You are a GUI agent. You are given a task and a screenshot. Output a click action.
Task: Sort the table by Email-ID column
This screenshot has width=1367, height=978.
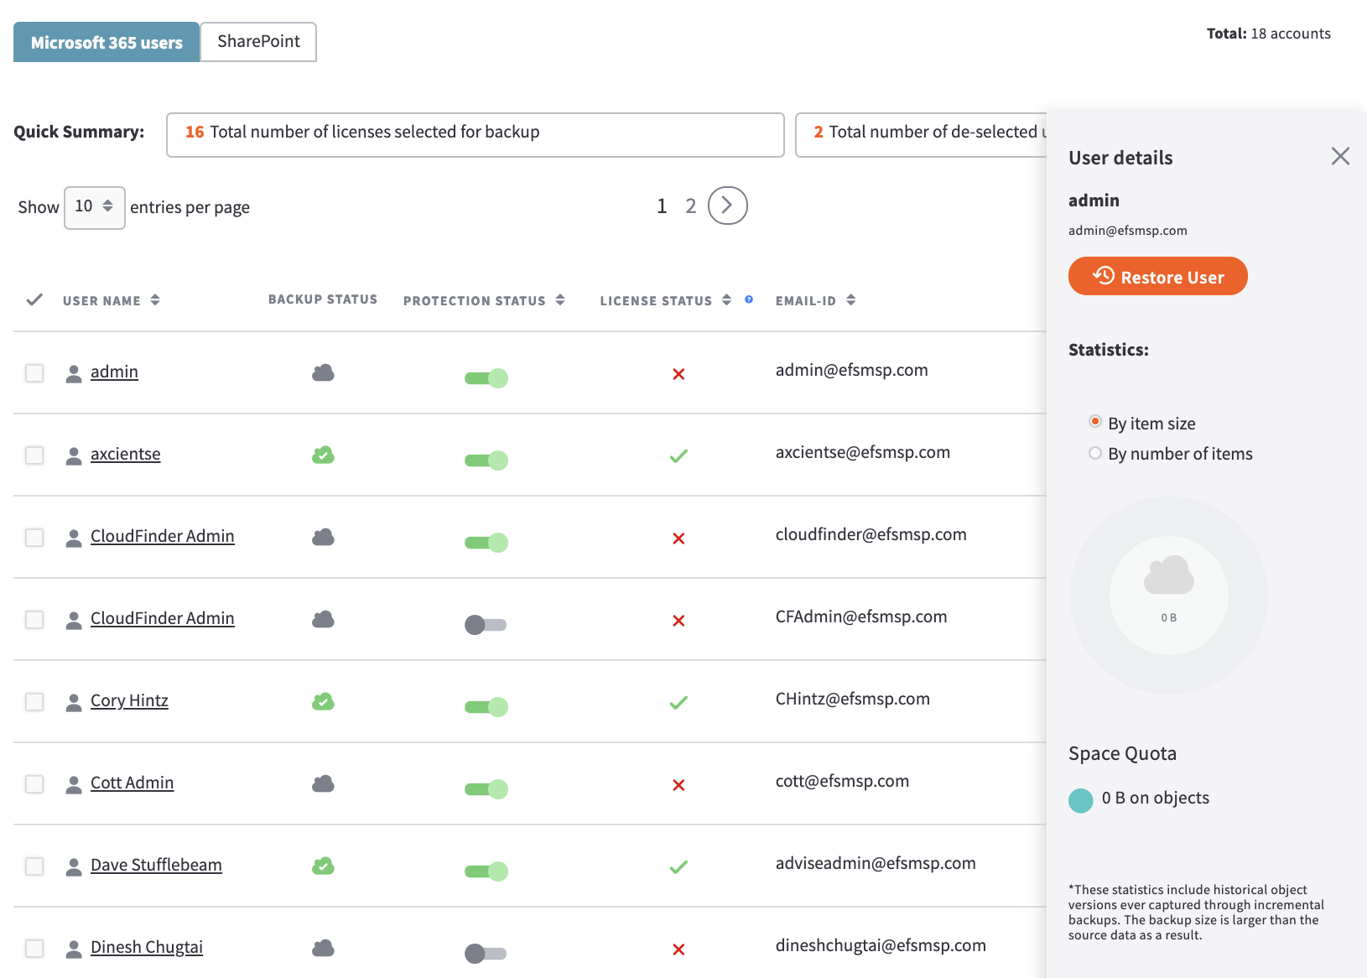851,299
